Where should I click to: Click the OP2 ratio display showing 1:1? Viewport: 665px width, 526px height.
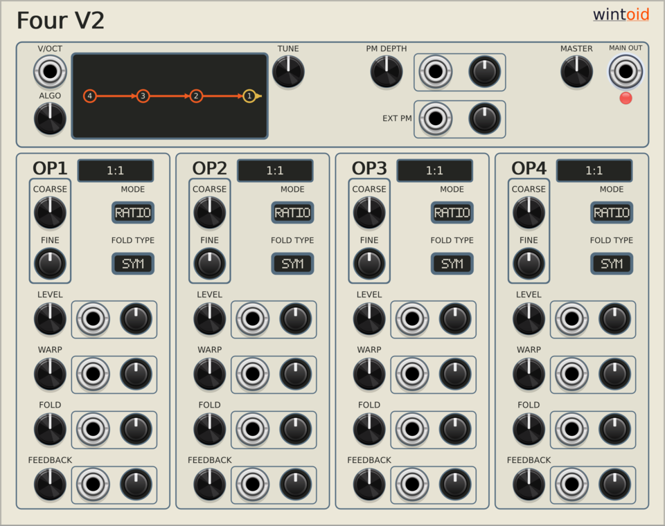[x=275, y=170]
